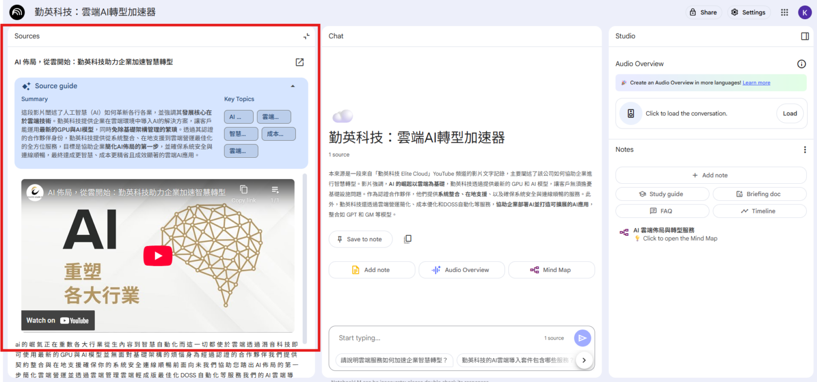
Task: Click the '1 source' label under title
Action: [x=339, y=155]
